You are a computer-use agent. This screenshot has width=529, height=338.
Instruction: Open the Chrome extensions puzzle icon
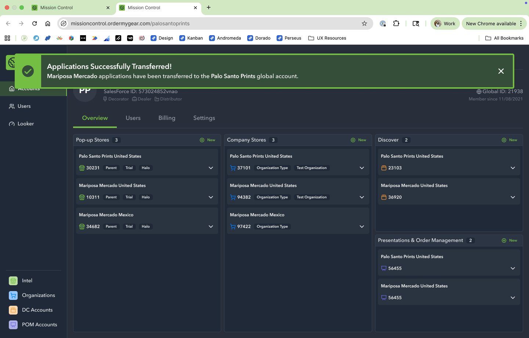(396, 23)
